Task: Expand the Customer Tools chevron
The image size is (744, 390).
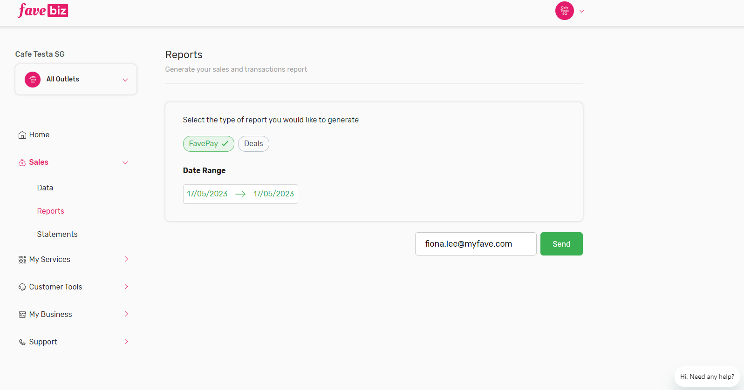Action: click(x=126, y=287)
